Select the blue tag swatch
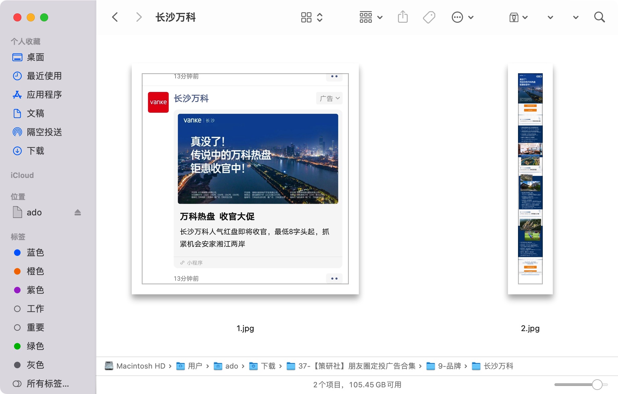 tap(17, 253)
